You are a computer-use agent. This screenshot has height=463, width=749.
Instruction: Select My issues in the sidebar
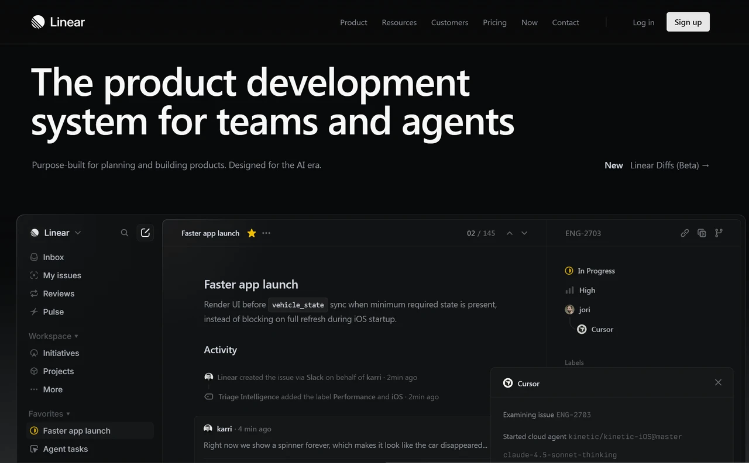[62, 275]
